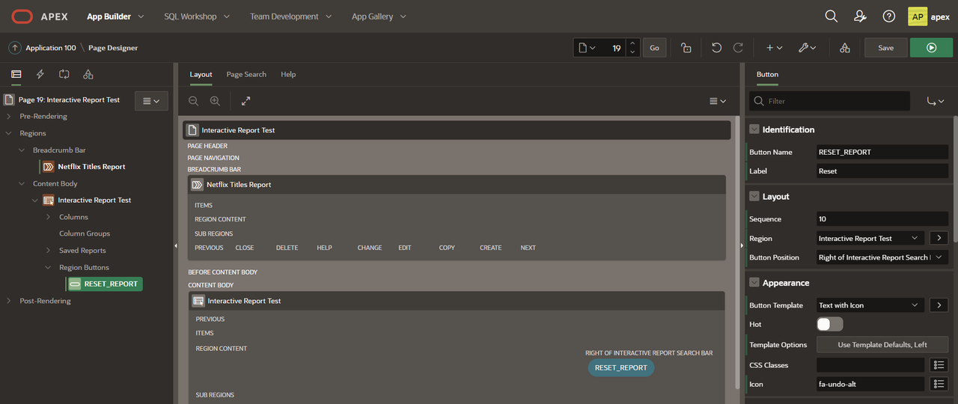Screen dimensions: 958x404
Task: Decrement page number with down stepper
Action: click(x=632, y=52)
